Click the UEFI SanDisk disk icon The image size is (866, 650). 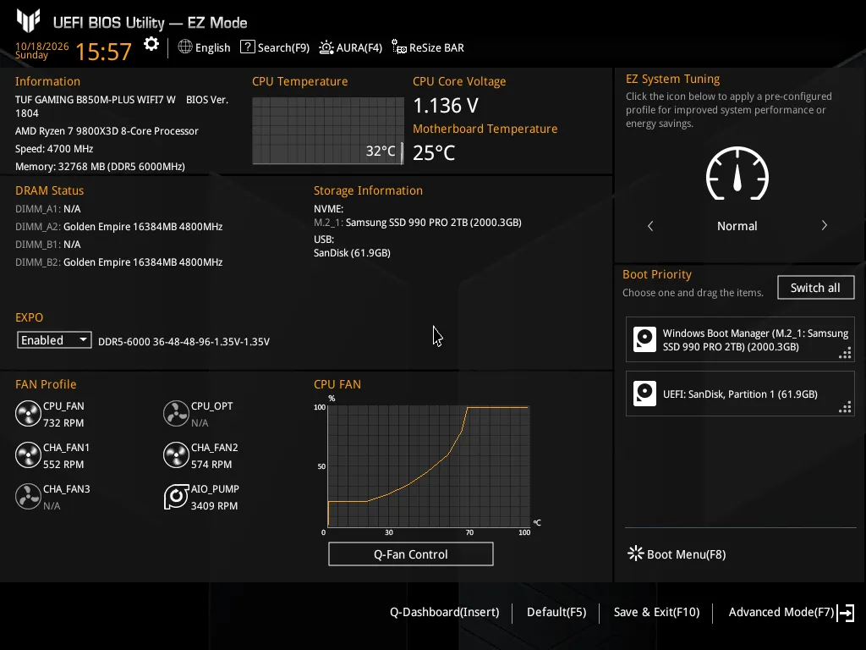tap(644, 394)
